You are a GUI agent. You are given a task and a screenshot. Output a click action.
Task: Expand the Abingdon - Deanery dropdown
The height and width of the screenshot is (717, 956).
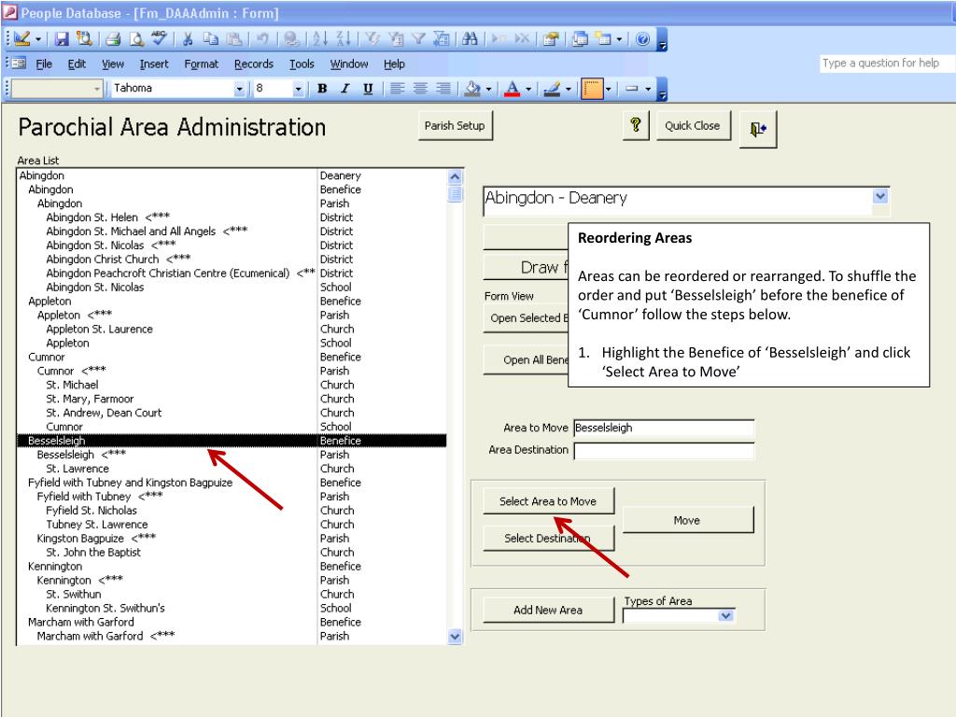coord(880,196)
